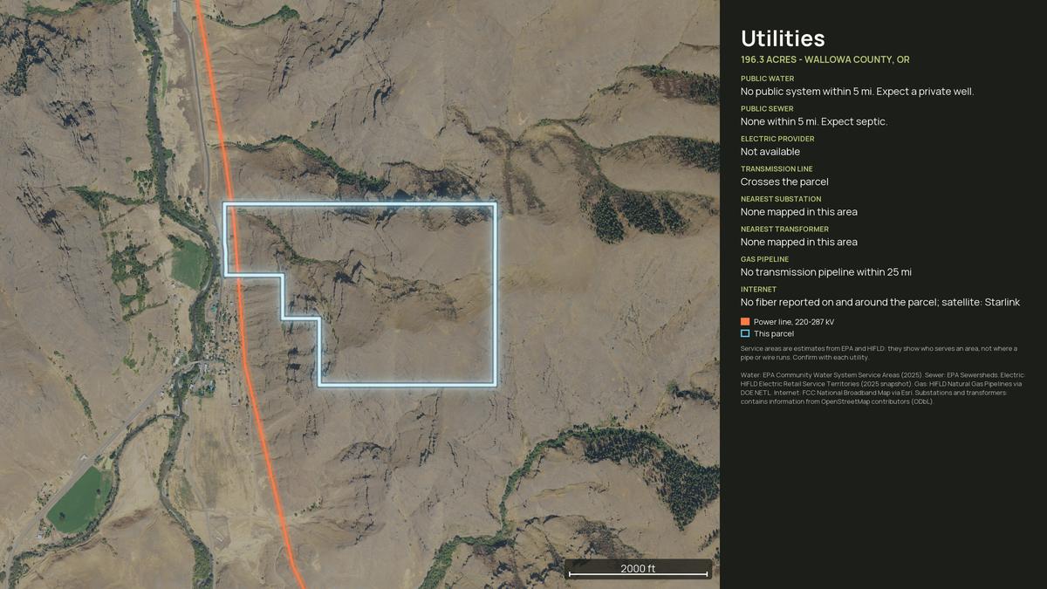Click the 'Crosses the parcel' value
Image resolution: width=1047 pixels, height=589 pixels.
[x=784, y=181]
